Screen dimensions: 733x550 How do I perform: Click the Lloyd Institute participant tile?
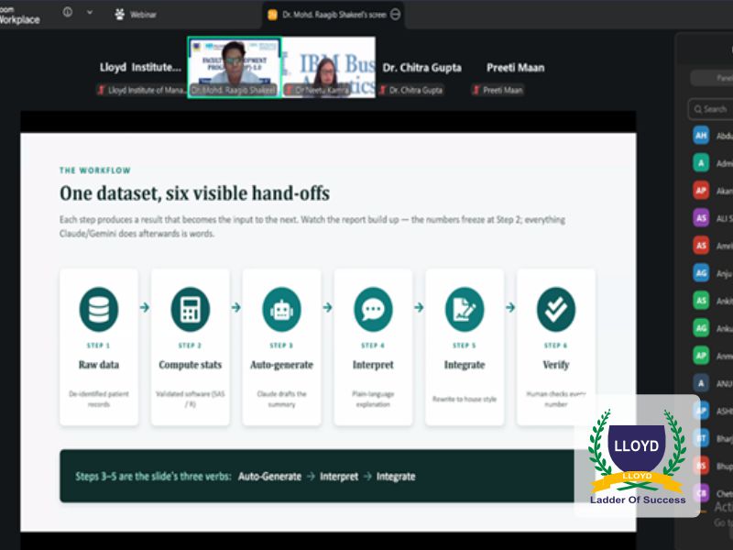(141, 67)
